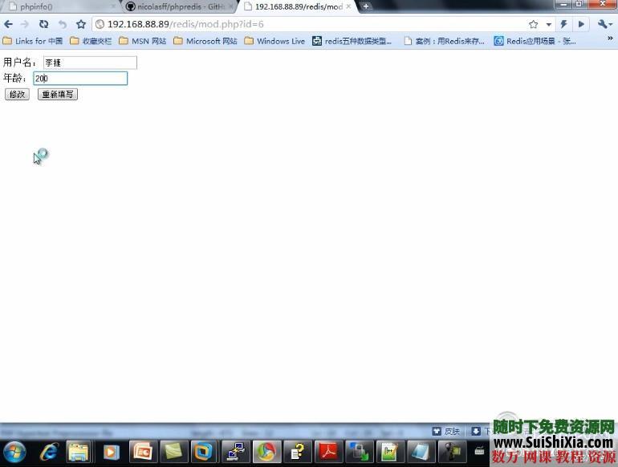
Task: Click the lightning bolt toolbar icon
Action: tap(564, 24)
